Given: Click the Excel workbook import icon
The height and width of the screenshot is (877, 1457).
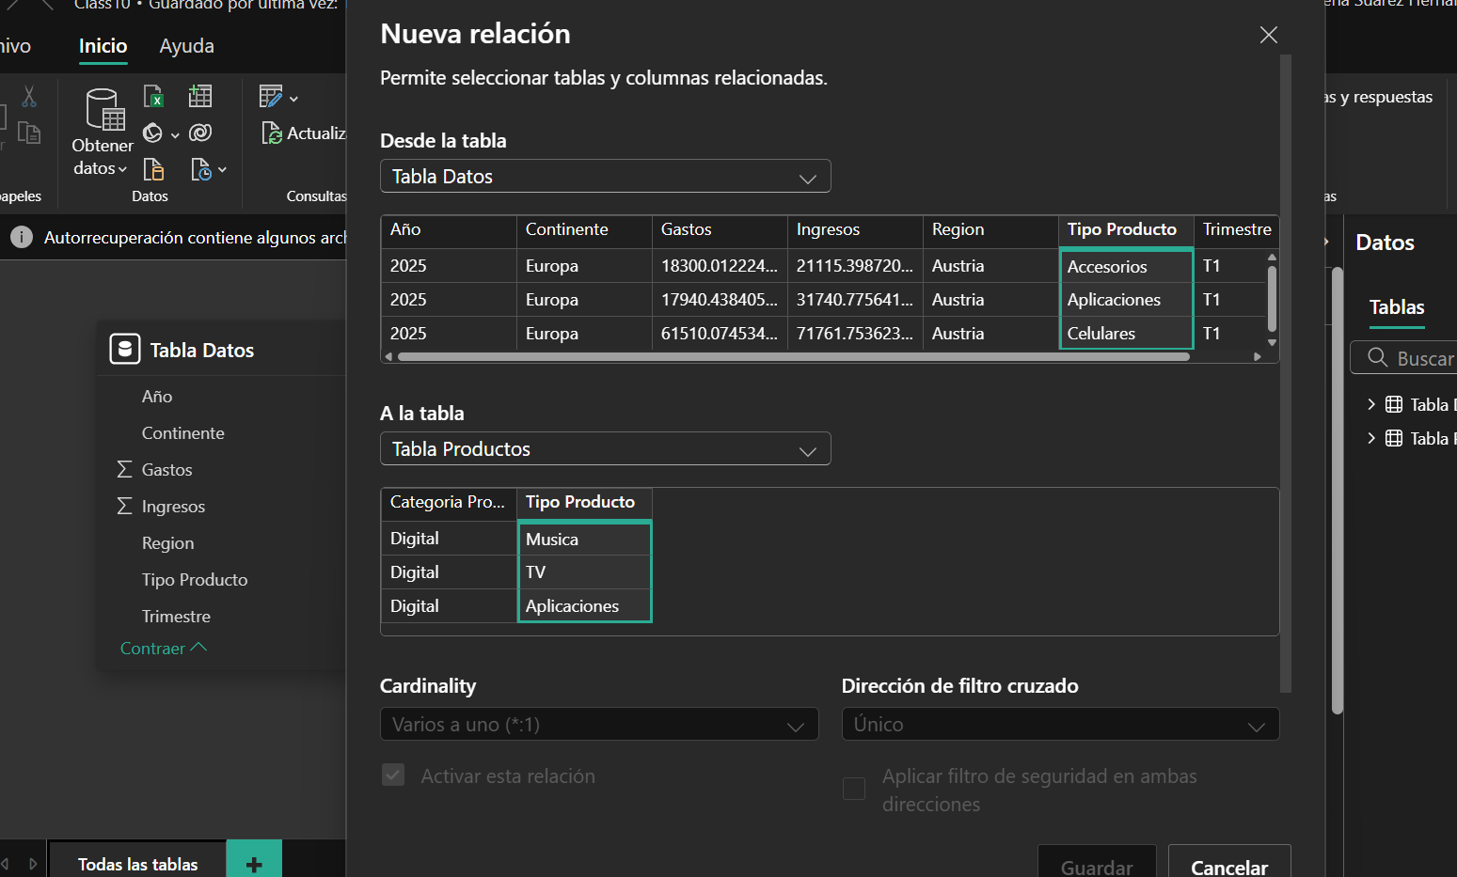Looking at the screenshot, I should 153,96.
